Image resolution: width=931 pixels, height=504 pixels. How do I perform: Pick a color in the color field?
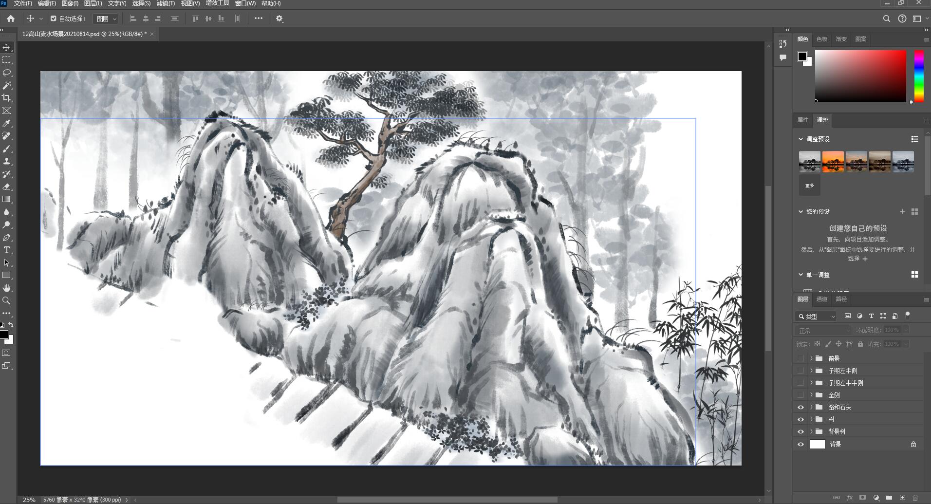[x=861, y=76]
